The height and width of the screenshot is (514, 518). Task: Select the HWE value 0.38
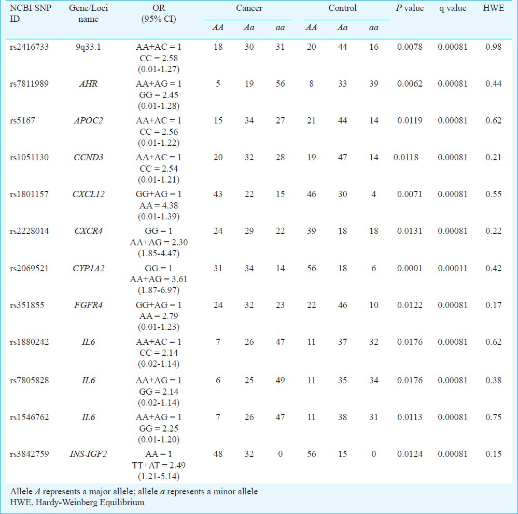pyautogui.click(x=494, y=380)
